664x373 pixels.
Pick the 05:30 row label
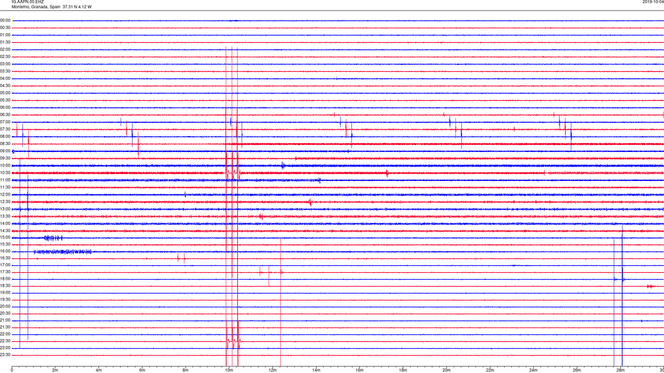pos(5,100)
